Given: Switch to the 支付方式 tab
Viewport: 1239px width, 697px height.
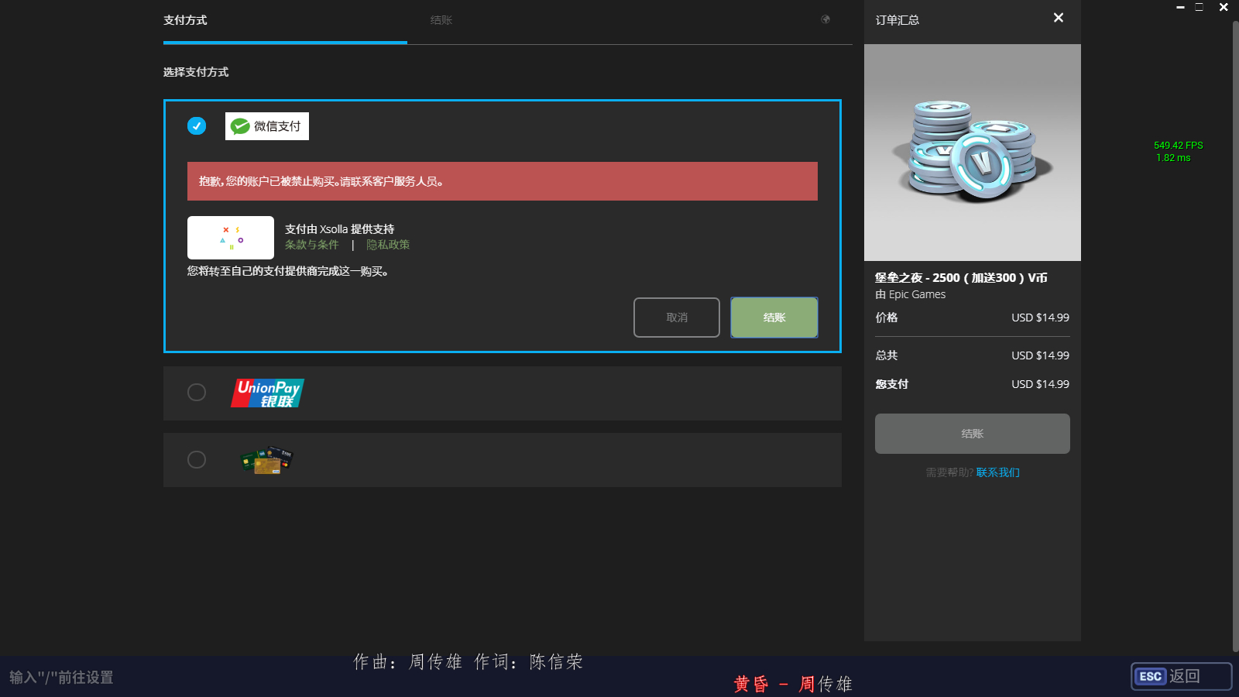Looking at the screenshot, I should (185, 20).
